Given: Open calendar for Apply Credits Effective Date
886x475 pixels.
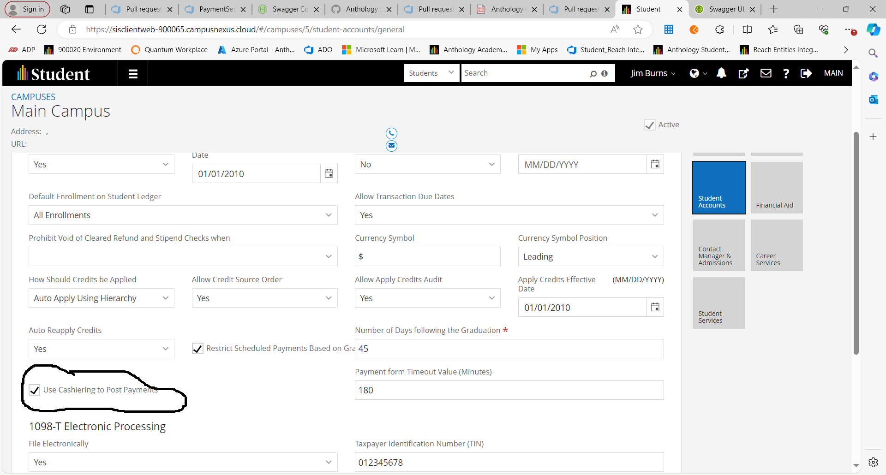Looking at the screenshot, I should (x=655, y=307).
